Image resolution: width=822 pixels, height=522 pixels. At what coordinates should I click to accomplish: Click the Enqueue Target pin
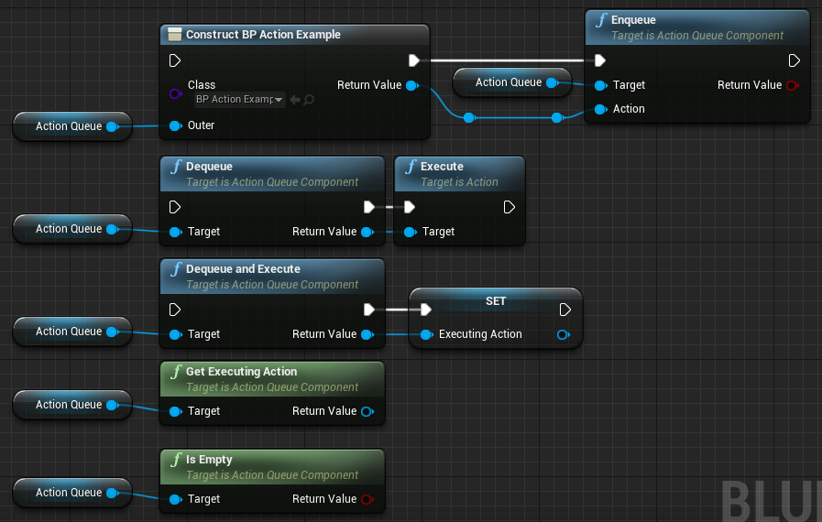coord(601,85)
